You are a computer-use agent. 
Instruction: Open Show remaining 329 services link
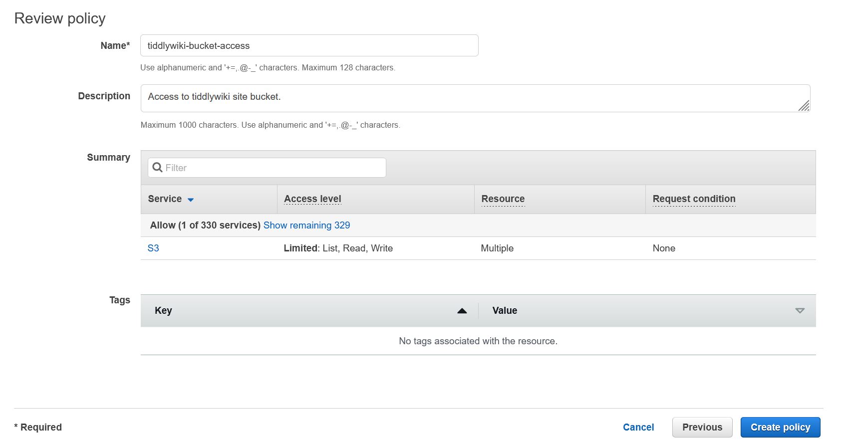[306, 225]
